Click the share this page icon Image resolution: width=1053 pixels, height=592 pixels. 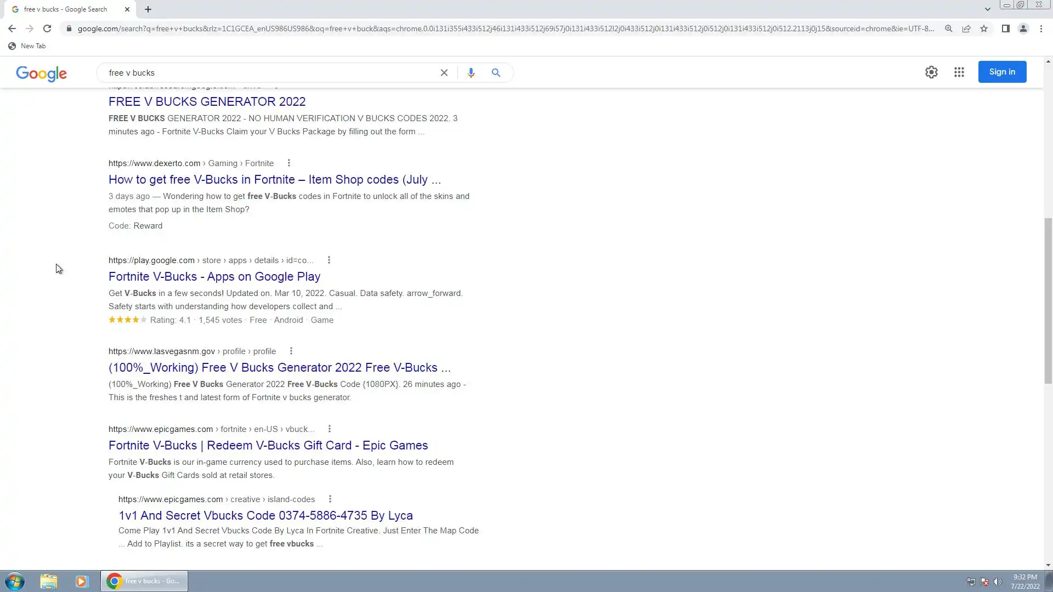pyautogui.click(x=966, y=29)
